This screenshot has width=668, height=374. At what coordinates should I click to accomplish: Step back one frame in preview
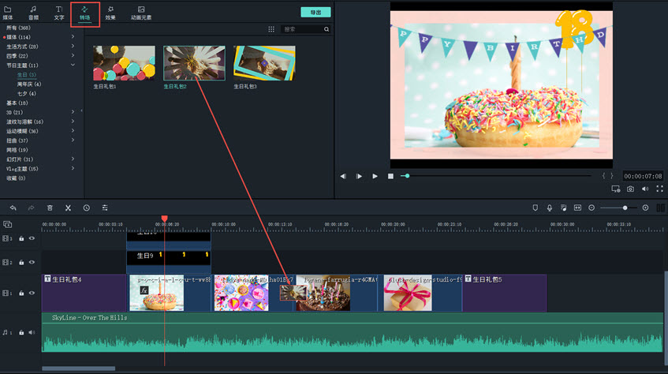click(x=343, y=176)
